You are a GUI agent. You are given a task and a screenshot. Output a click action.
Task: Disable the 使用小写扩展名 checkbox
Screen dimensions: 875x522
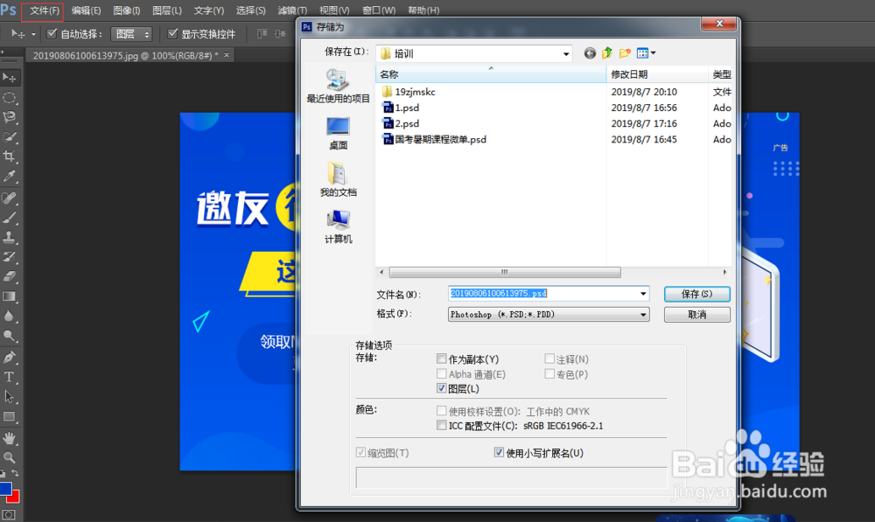500,452
